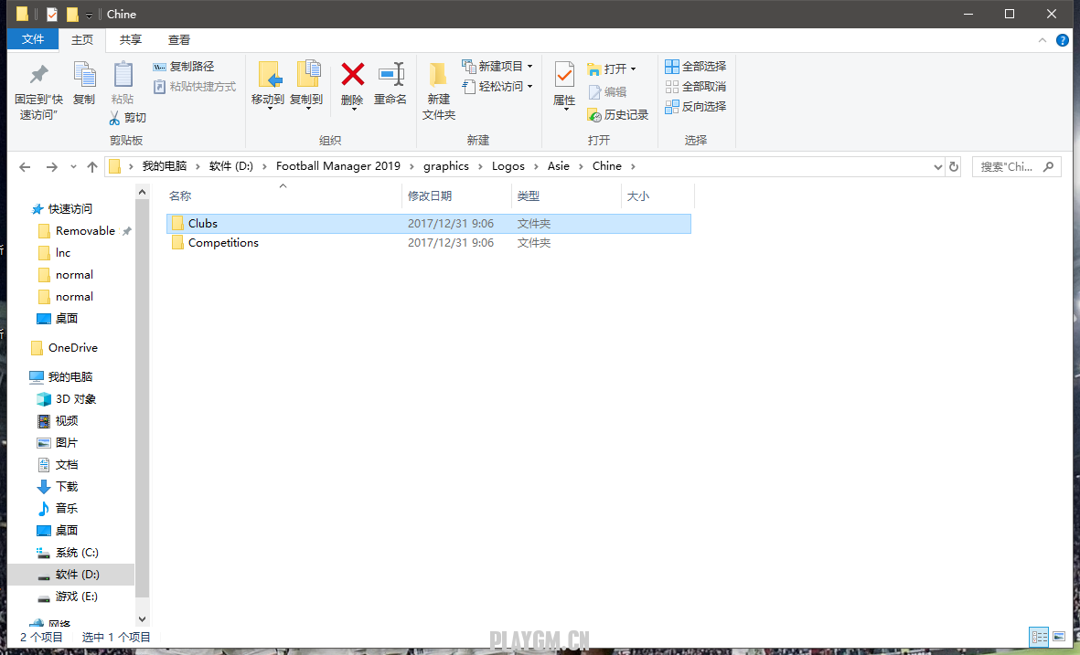
Task: Click the red Delete (删除) icon
Action: pyautogui.click(x=353, y=74)
